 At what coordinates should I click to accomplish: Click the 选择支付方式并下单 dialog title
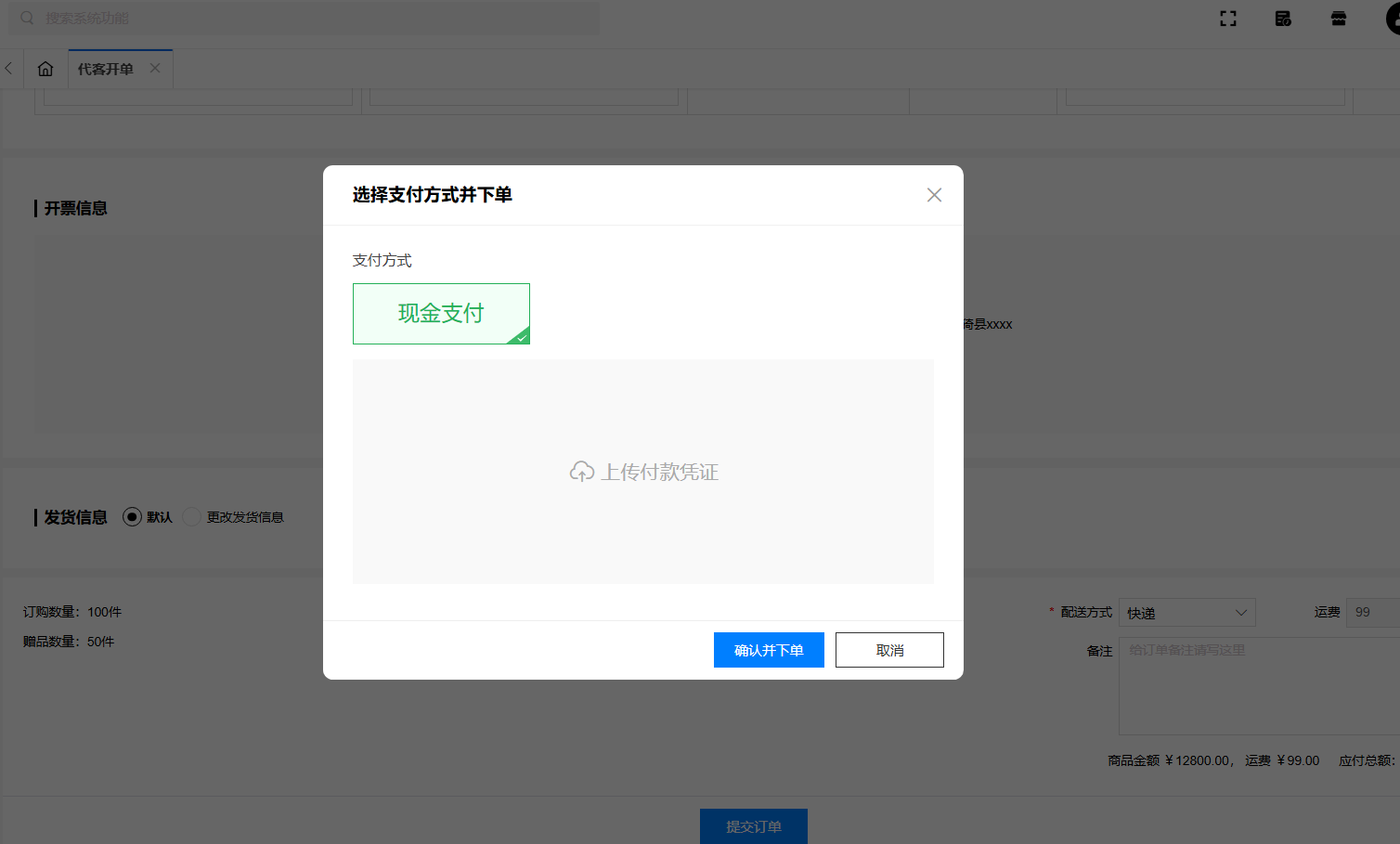433,195
